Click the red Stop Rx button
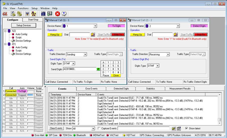 [201, 35]
